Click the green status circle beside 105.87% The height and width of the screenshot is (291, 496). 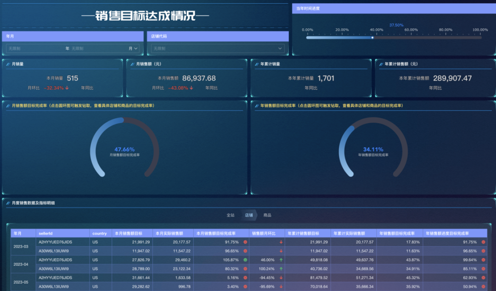point(246,260)
